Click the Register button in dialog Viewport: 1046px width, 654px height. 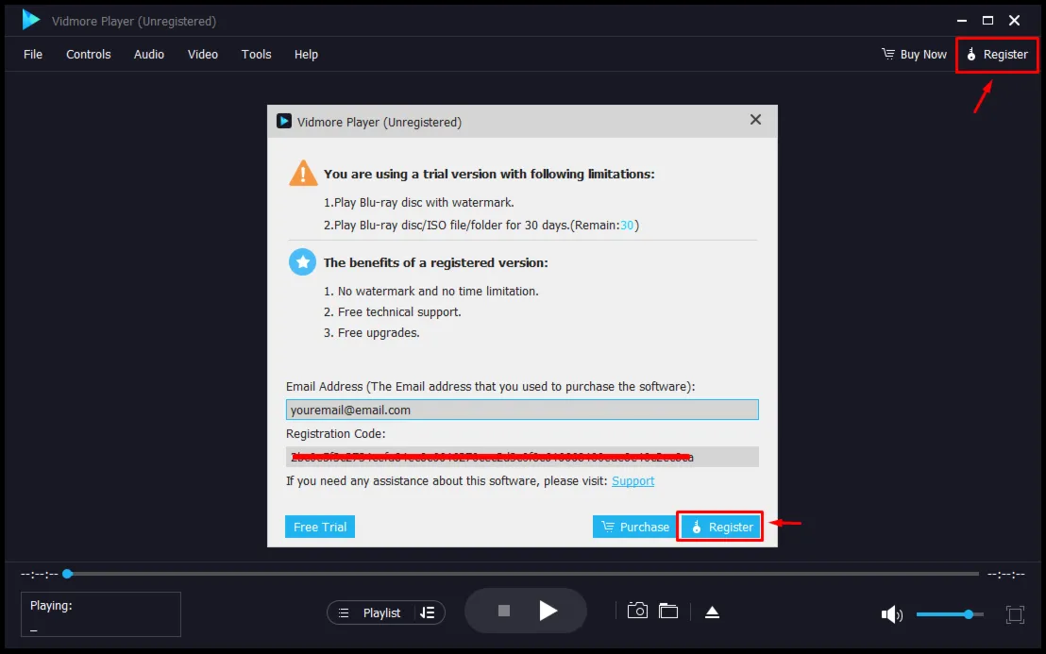click(x=720, y=527)
